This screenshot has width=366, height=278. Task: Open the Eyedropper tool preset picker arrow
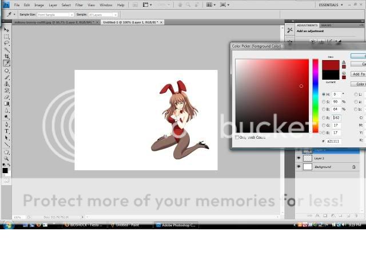click(14, 14)
